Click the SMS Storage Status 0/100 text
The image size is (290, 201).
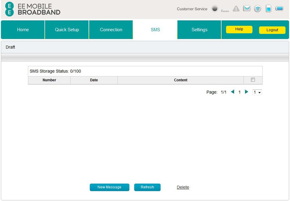tap(55, 71)
